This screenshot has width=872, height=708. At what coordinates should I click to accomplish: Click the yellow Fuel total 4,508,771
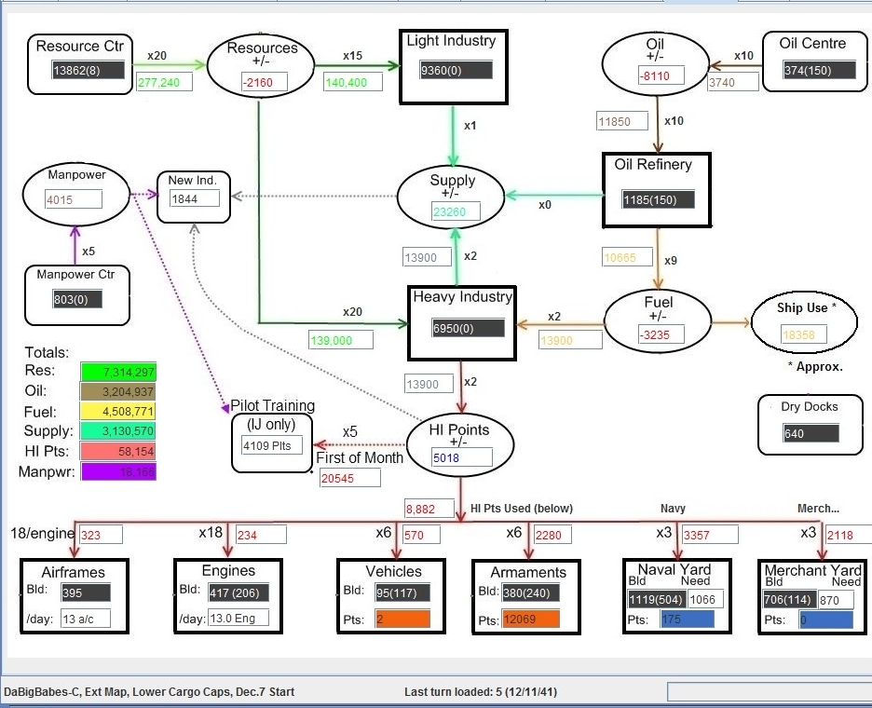(x=118, y=412)
